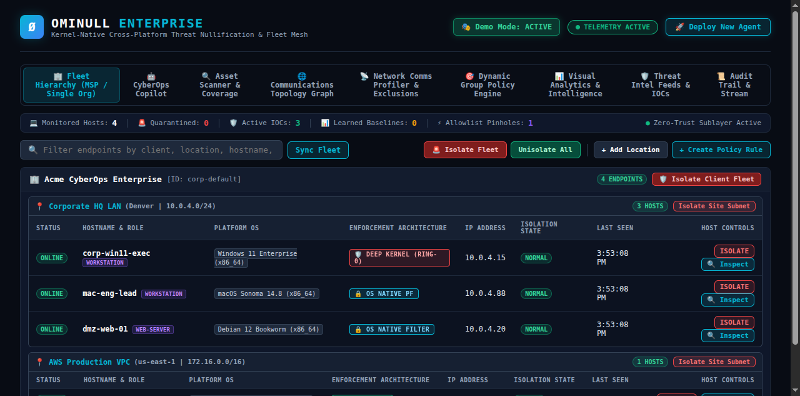This screenshot has height=396, width=800.
Task: Focus the filter endpoints search field
Action: [151, 150]
